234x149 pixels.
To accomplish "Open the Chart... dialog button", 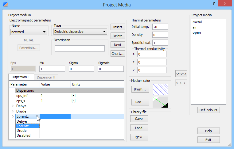I will point(118,54).
